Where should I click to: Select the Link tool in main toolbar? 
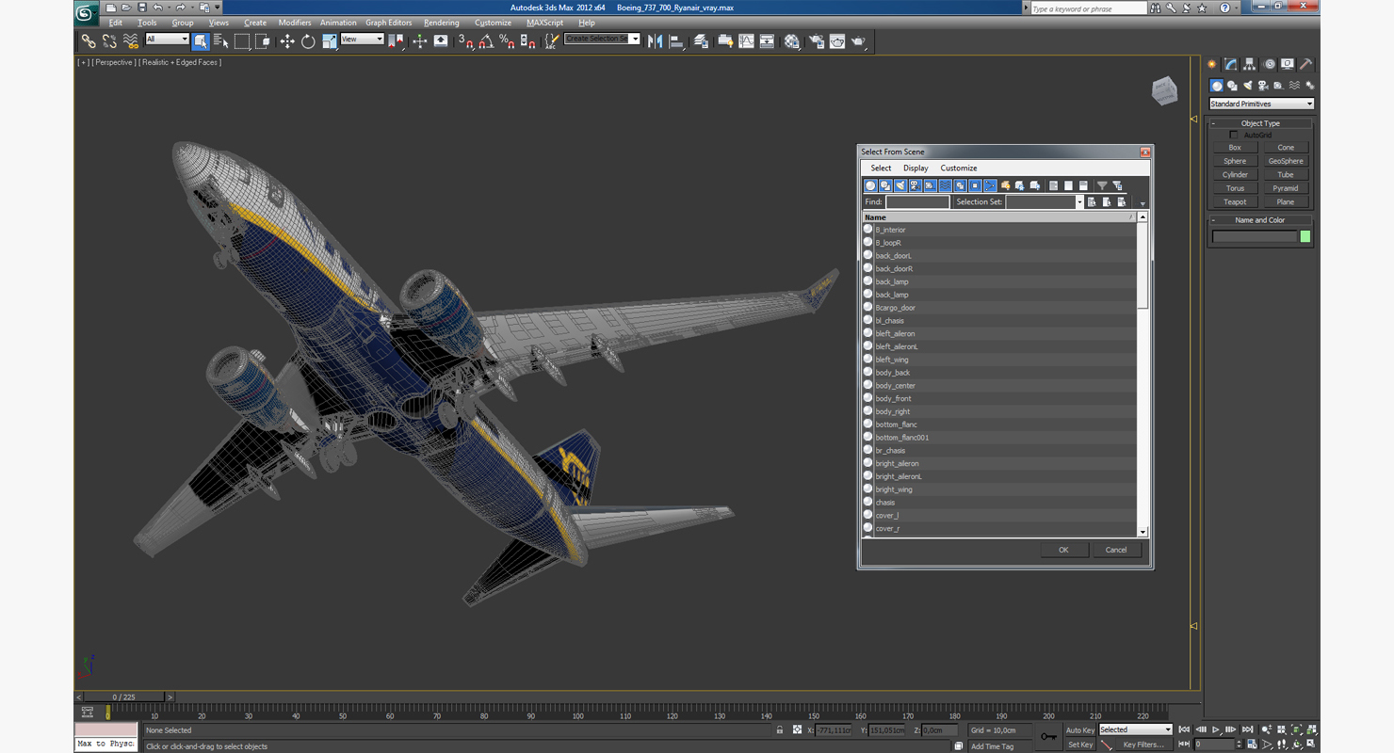(x=89, y=41)
